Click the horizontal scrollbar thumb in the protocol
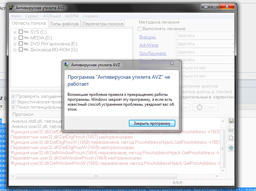 point(96,176)
